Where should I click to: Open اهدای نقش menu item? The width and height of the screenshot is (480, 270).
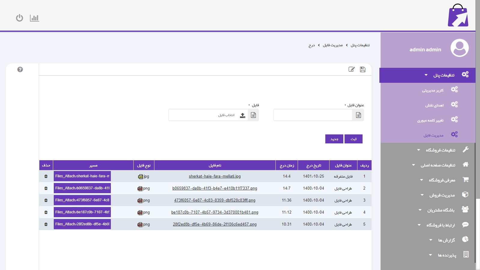(x=434, y=105)
